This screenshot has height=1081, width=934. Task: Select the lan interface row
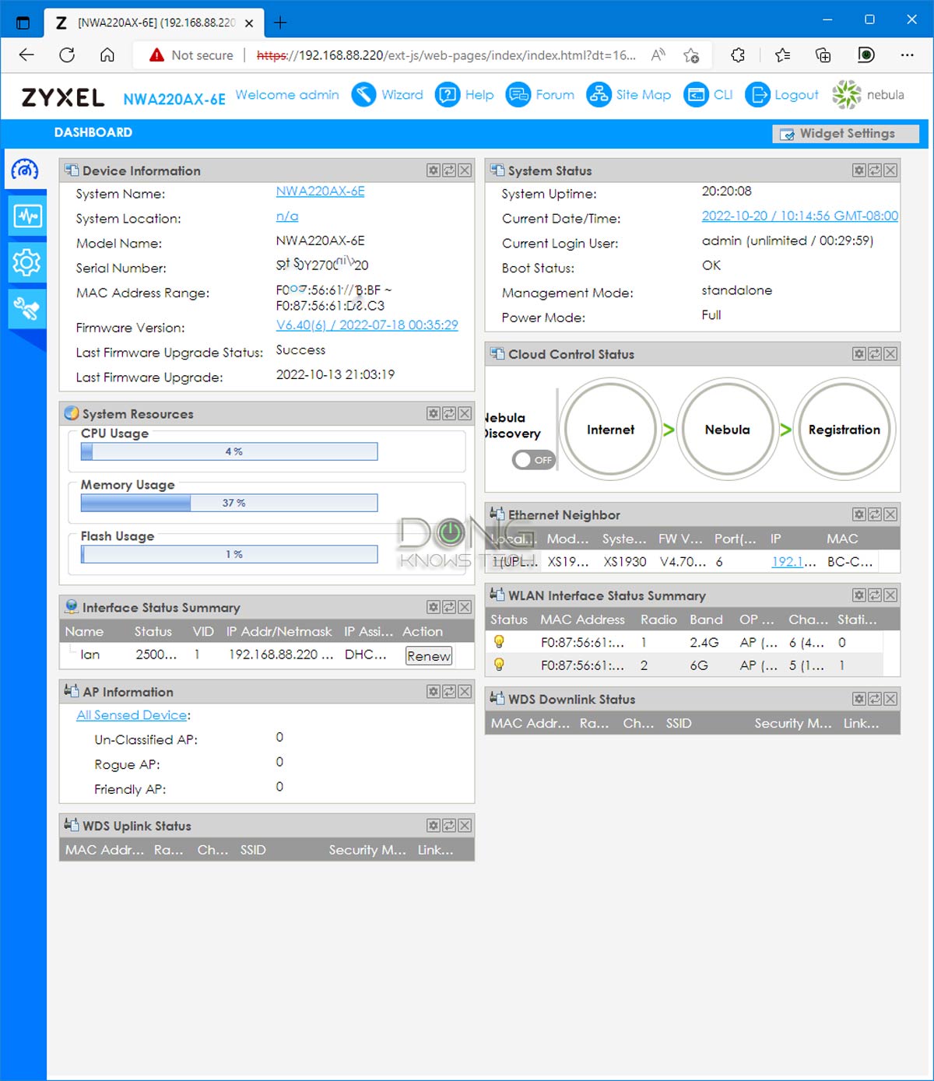point(266,655)
